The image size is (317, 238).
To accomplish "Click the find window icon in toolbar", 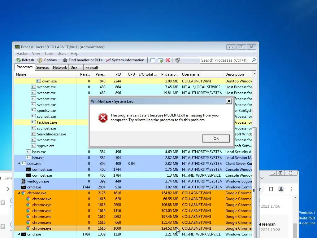I will click(153, 60).
